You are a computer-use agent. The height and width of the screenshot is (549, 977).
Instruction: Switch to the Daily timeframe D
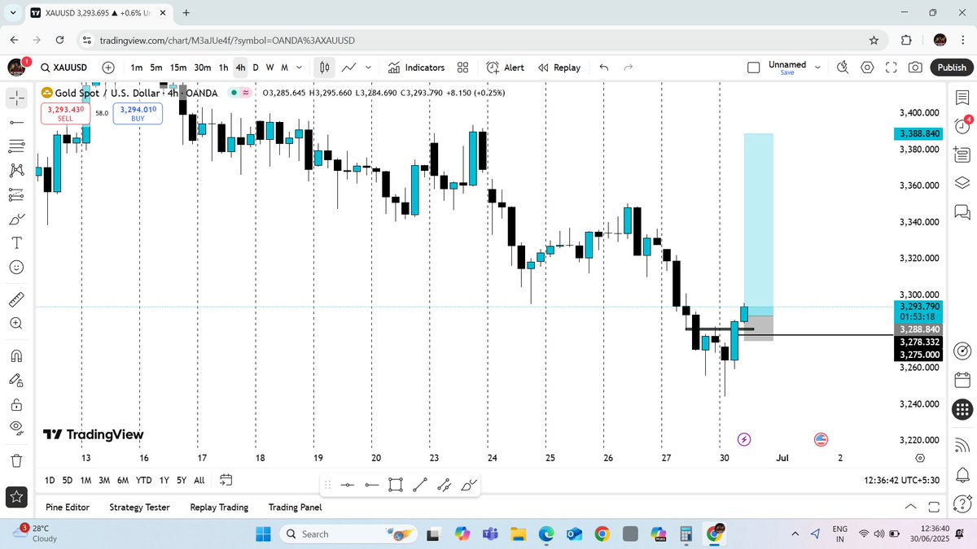coord(256,68)
